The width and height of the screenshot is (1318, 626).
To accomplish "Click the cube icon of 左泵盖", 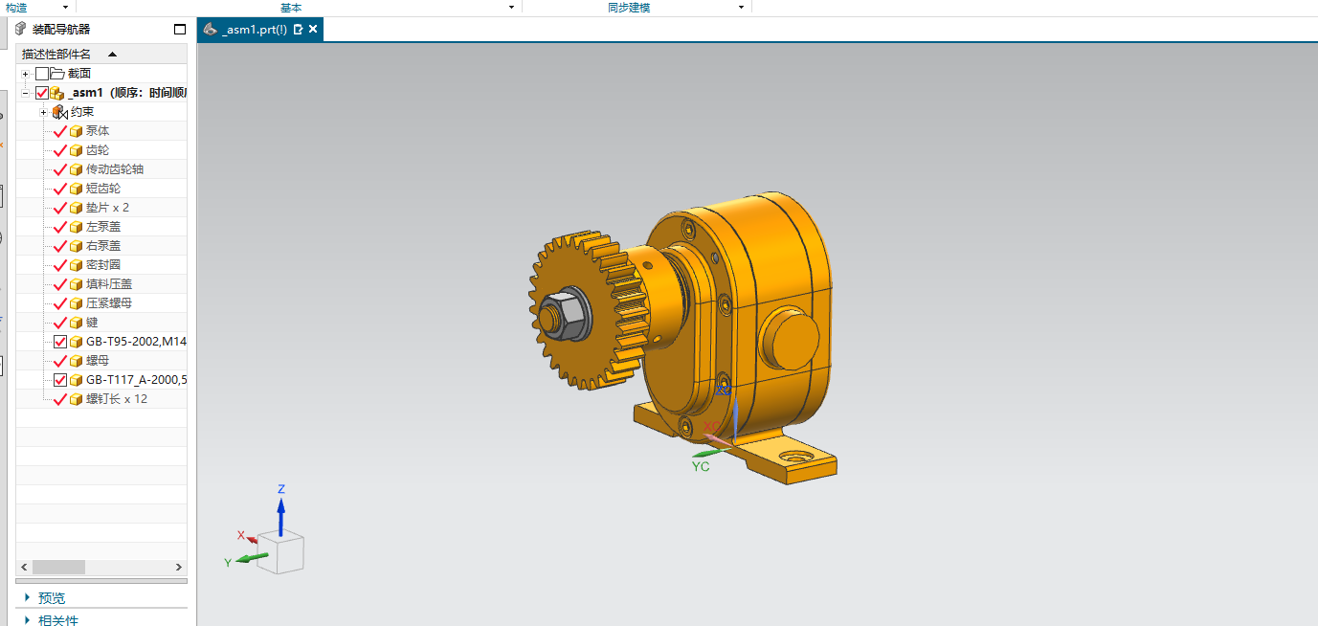I will pos(77,227).
